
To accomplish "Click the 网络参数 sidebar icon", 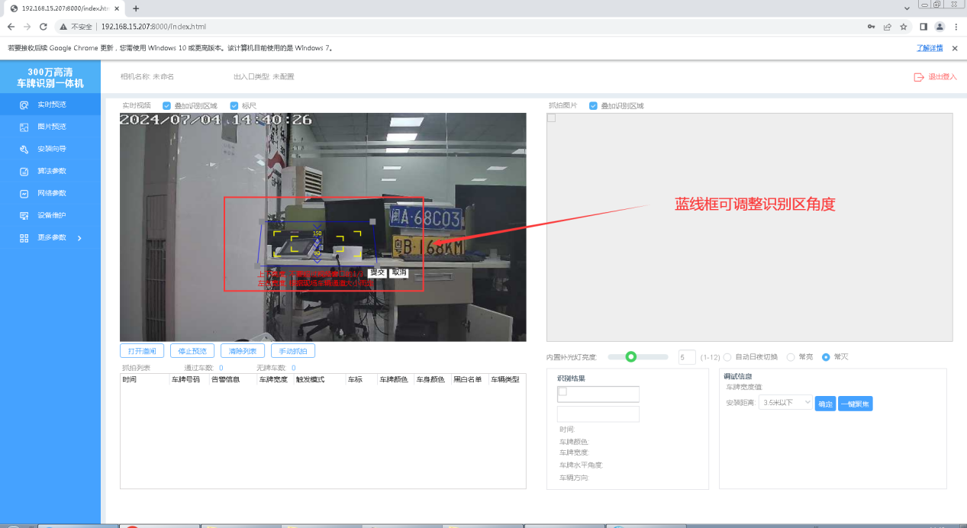I will tap(24, 193).
